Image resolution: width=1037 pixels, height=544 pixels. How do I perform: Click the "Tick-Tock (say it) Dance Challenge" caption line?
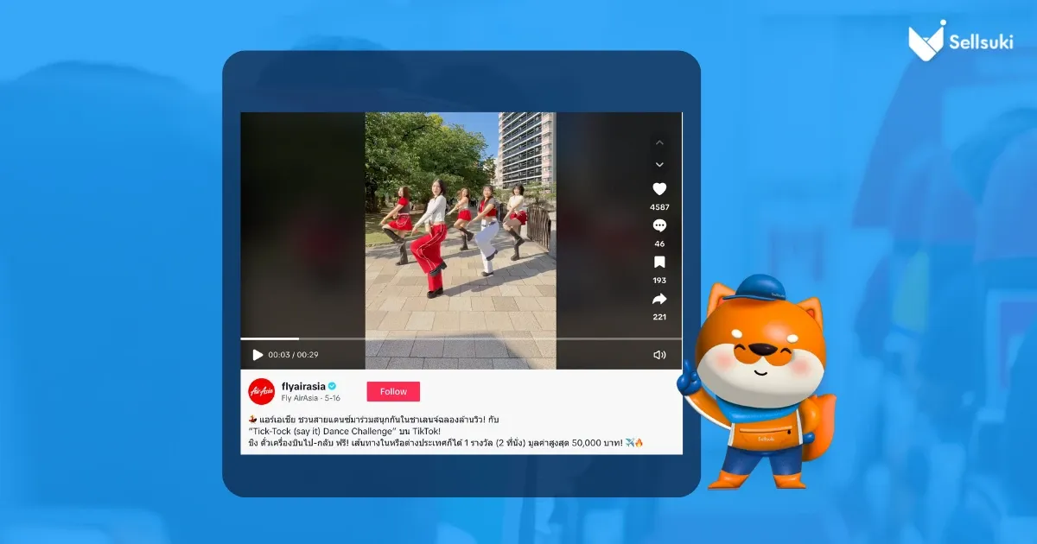pos(345,431)
